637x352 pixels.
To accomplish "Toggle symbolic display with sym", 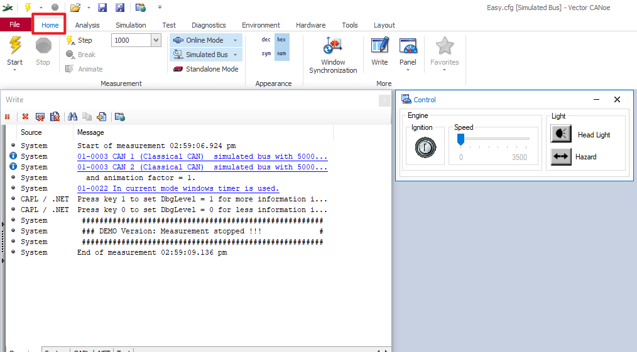I will click(x=266, y=53).
